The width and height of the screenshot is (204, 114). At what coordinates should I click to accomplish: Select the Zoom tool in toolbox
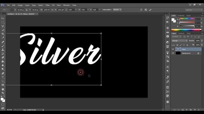pos(3,93)
